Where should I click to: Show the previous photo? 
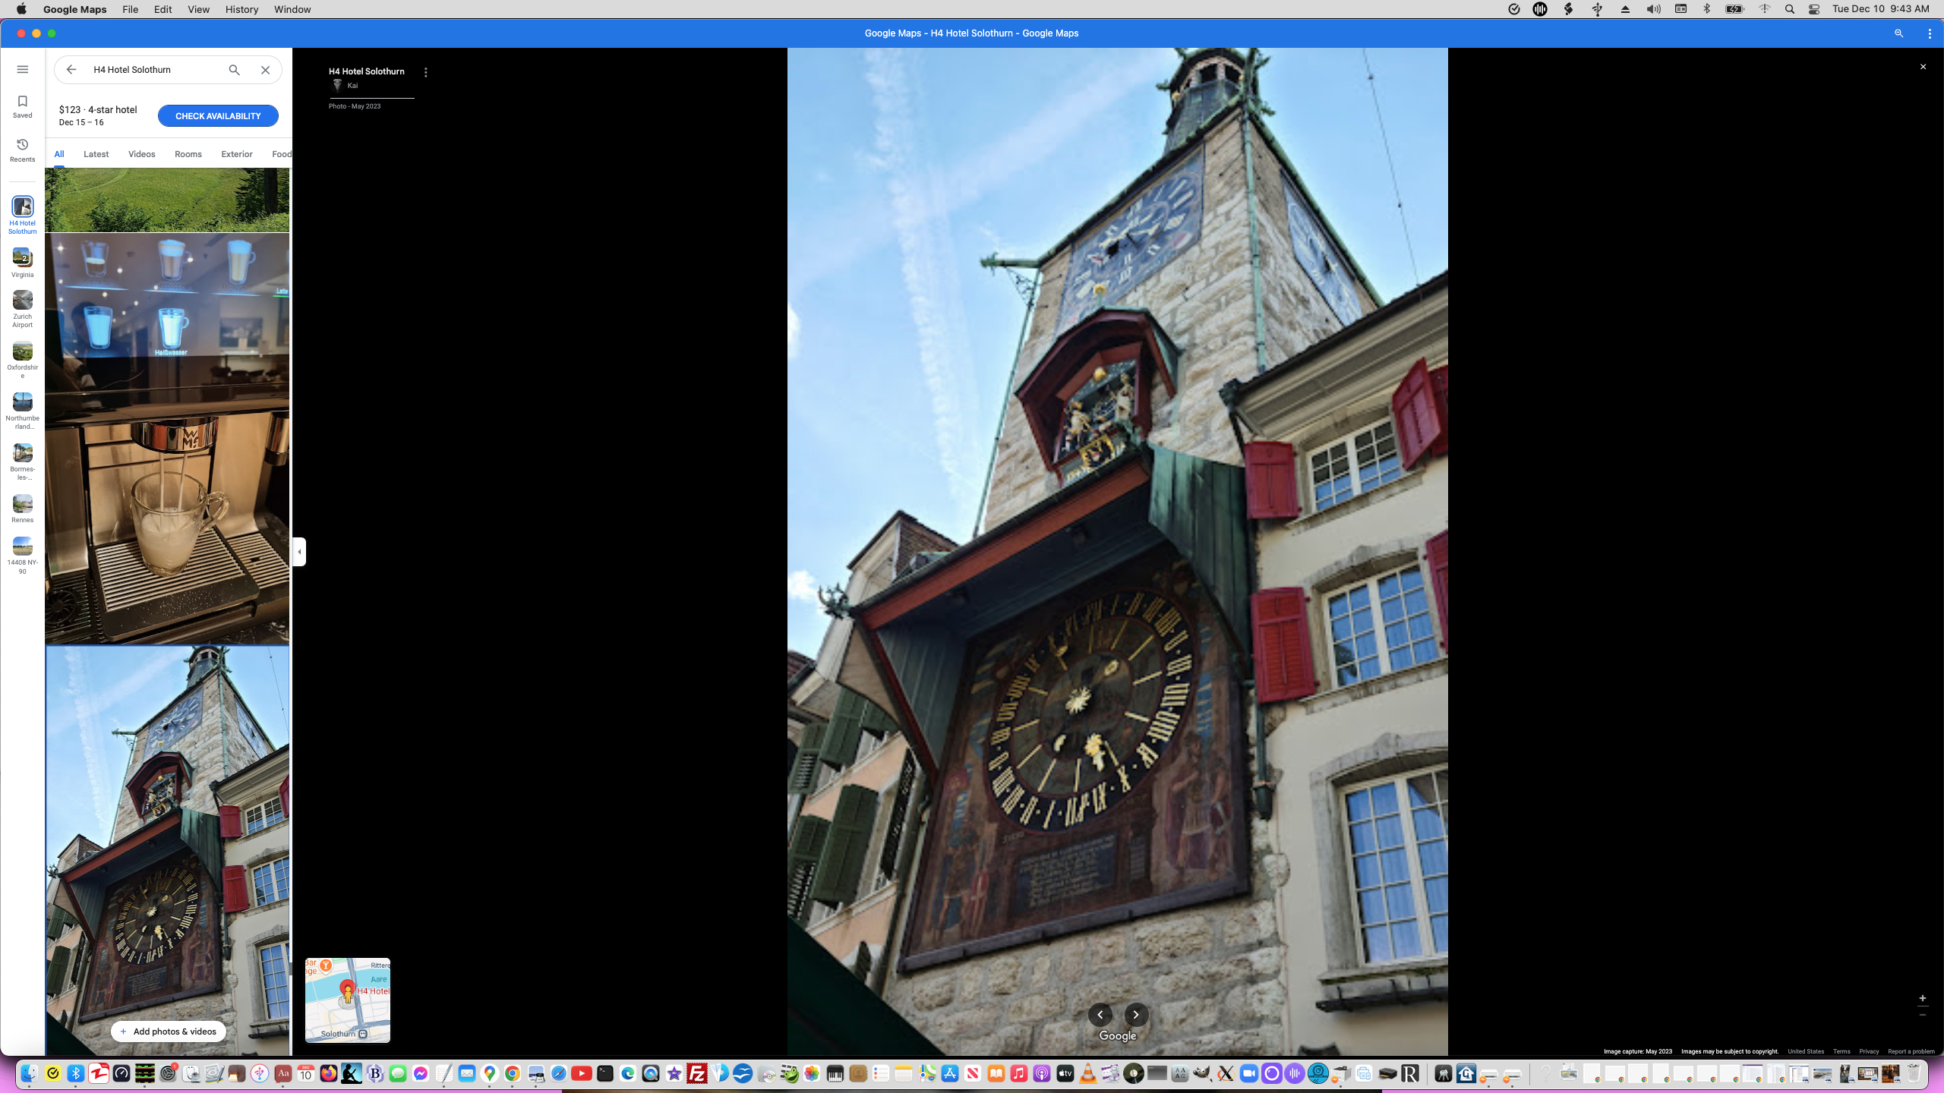click(1100, 1015)
